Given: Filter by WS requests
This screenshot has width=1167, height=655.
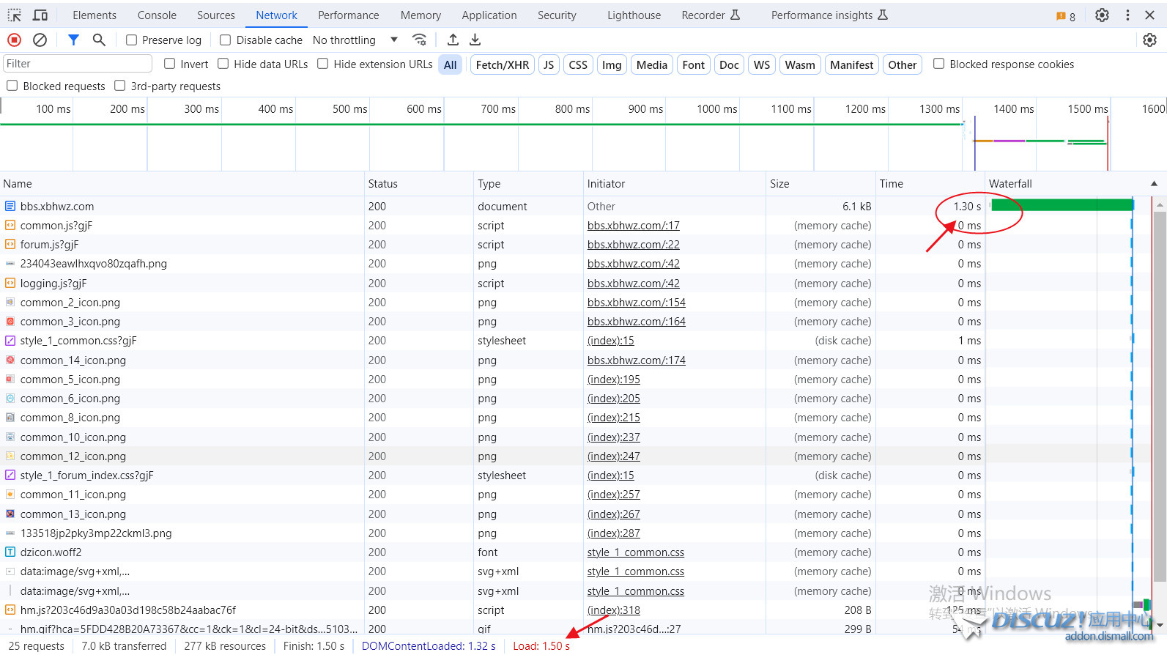Looking at the screenshot, I should (x=762, y=64).
